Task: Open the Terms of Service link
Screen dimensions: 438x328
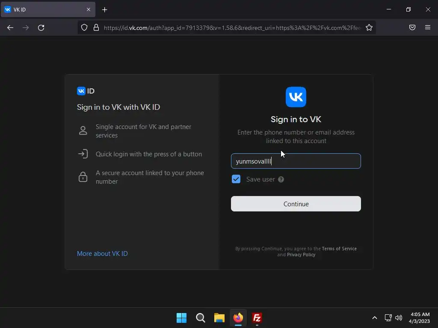Action: point(339,249)
